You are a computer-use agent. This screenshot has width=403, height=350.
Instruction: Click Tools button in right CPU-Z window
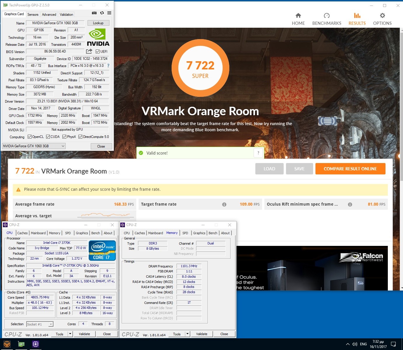[x=177, y=334]
